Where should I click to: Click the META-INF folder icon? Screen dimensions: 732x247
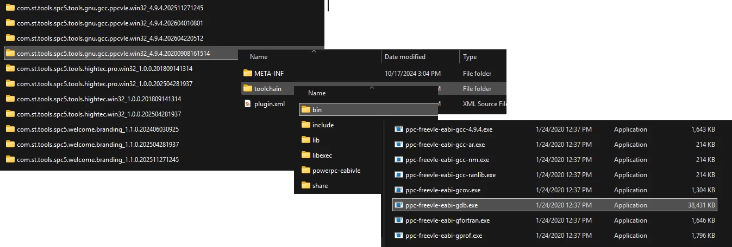pyautogui.click(x=248, y=73)
